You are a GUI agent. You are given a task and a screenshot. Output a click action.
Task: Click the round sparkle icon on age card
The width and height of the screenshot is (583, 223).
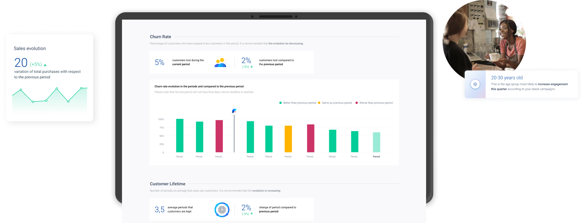point(475,84)
